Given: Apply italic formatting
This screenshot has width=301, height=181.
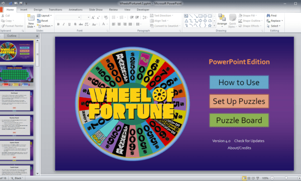Looking at the screenshot, I should 64,24.
